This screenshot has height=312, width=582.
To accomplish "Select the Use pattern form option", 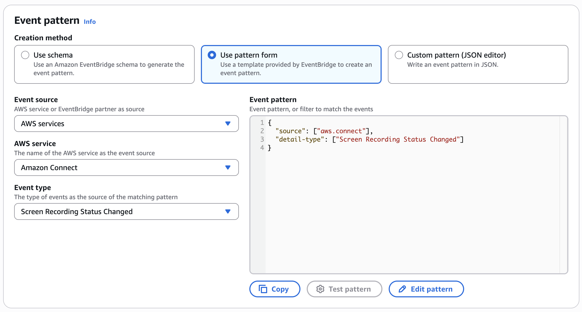I will [x=291, y=64].
